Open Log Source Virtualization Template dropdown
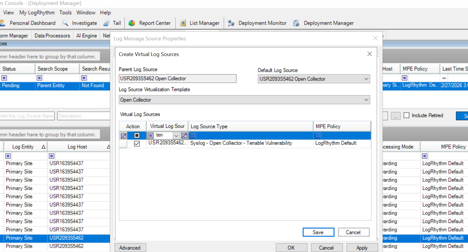 pos(366,100)
